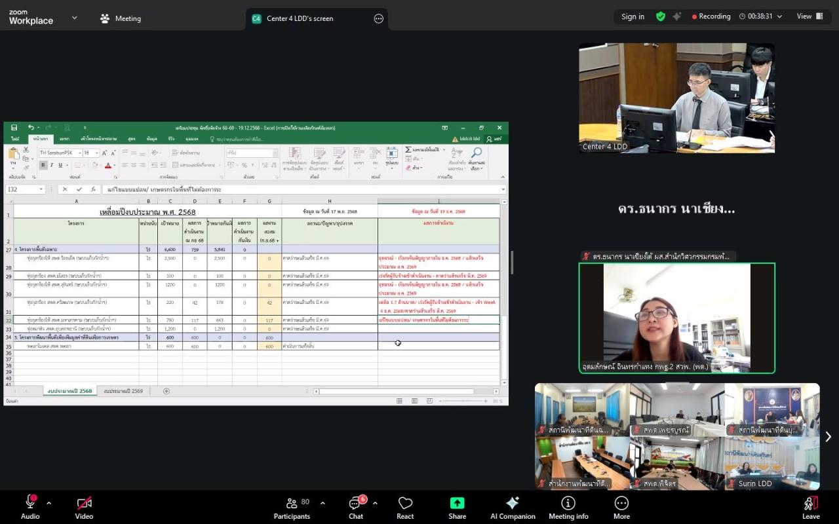Open Participants panel
Image resolution: width=839 pixels, height=524 pixels.
pyautogui.click(x=292, y=507)
